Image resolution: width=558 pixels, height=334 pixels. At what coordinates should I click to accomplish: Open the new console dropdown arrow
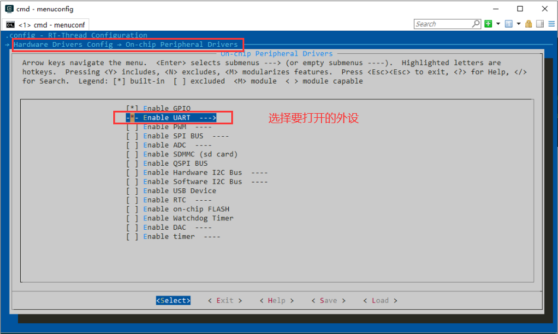click(498, 24)
